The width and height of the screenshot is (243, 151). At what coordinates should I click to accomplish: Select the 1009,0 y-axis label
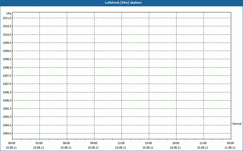tap(7, 51)
